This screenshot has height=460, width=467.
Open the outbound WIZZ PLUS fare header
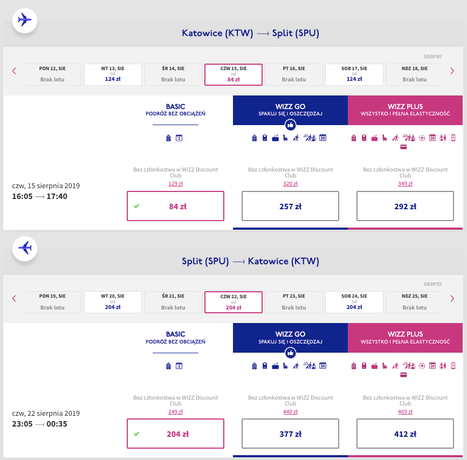[405, 110]
